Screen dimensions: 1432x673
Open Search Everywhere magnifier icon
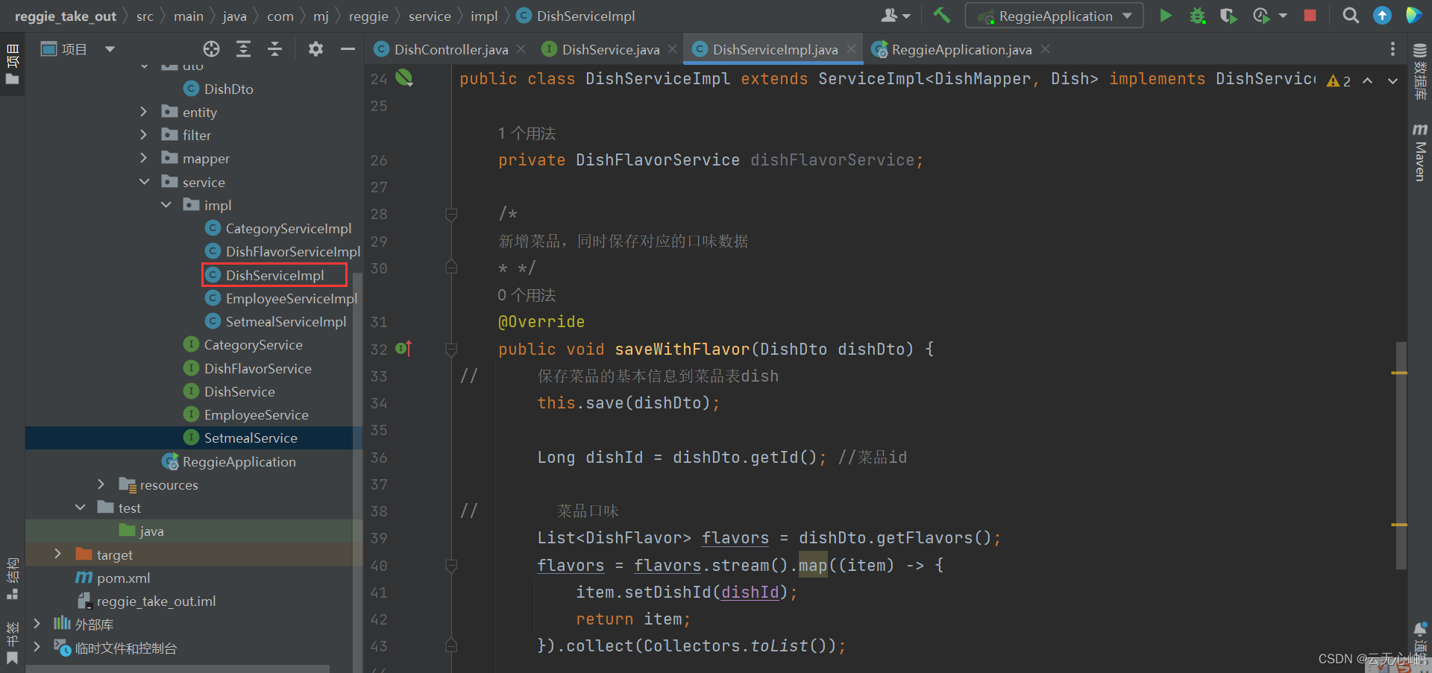pos(1350,16)
